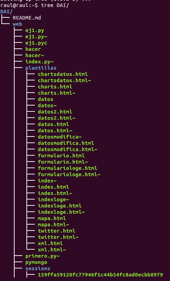The height and width of the screenshot is (281, 170).
Task: Select the primero.py~ backup file
Action: coord(43,256)
